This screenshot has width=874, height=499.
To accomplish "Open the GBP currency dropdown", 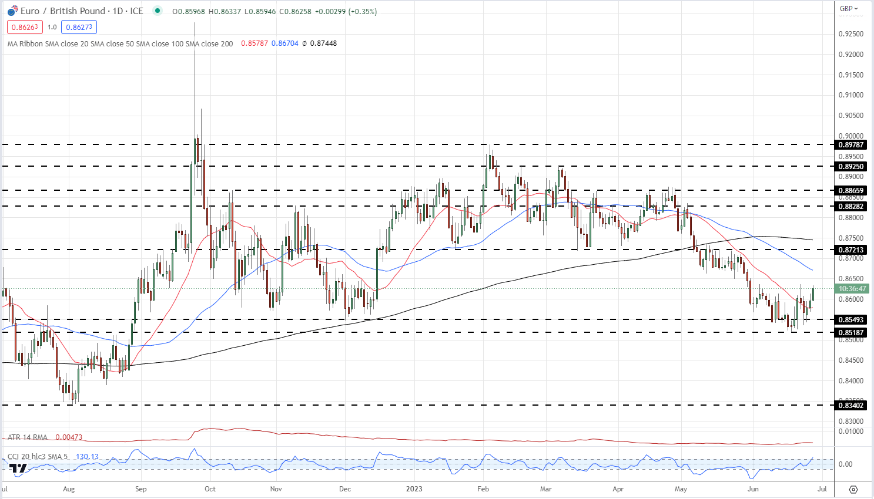I will 849,8.
